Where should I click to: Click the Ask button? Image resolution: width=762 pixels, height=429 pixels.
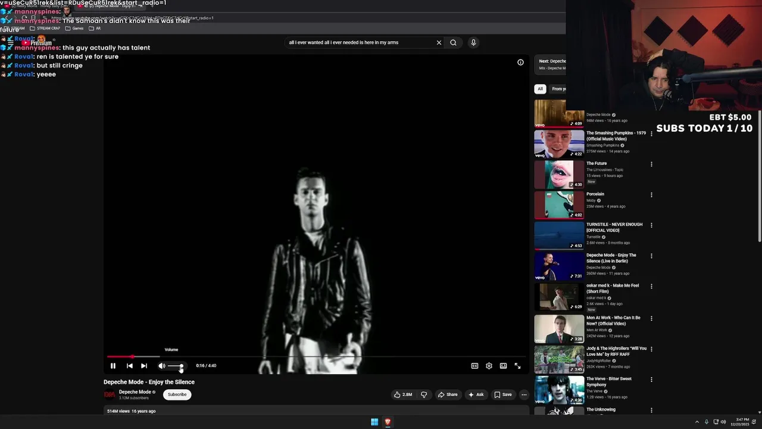[476, 394]
